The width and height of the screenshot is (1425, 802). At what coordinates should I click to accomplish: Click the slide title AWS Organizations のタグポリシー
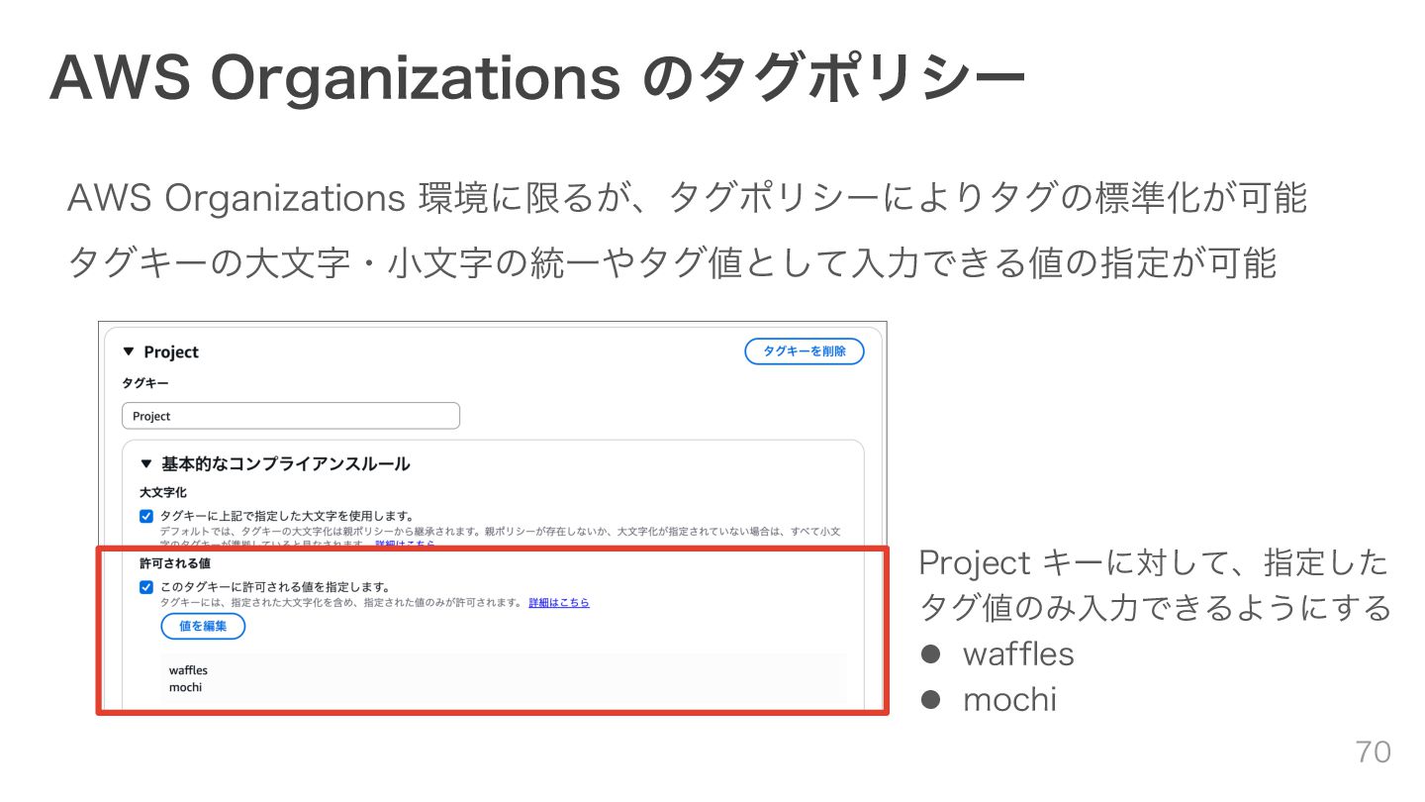536,78
